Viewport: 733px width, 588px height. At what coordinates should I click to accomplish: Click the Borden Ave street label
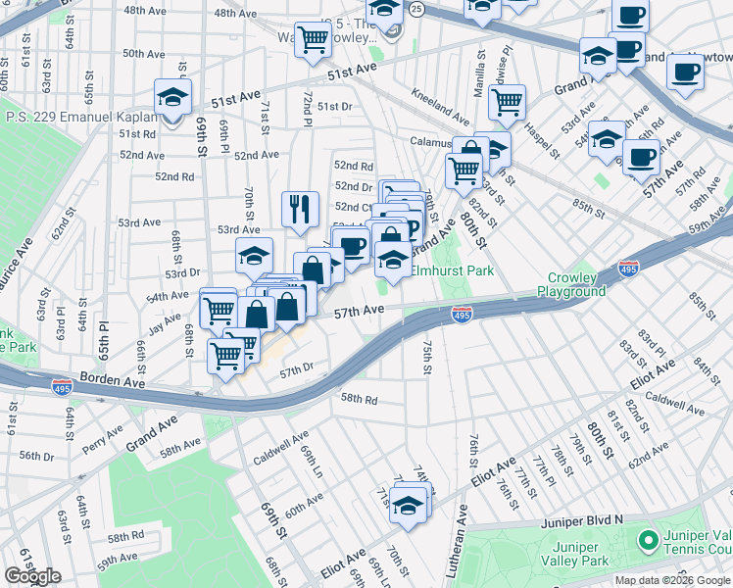(112, 379)
